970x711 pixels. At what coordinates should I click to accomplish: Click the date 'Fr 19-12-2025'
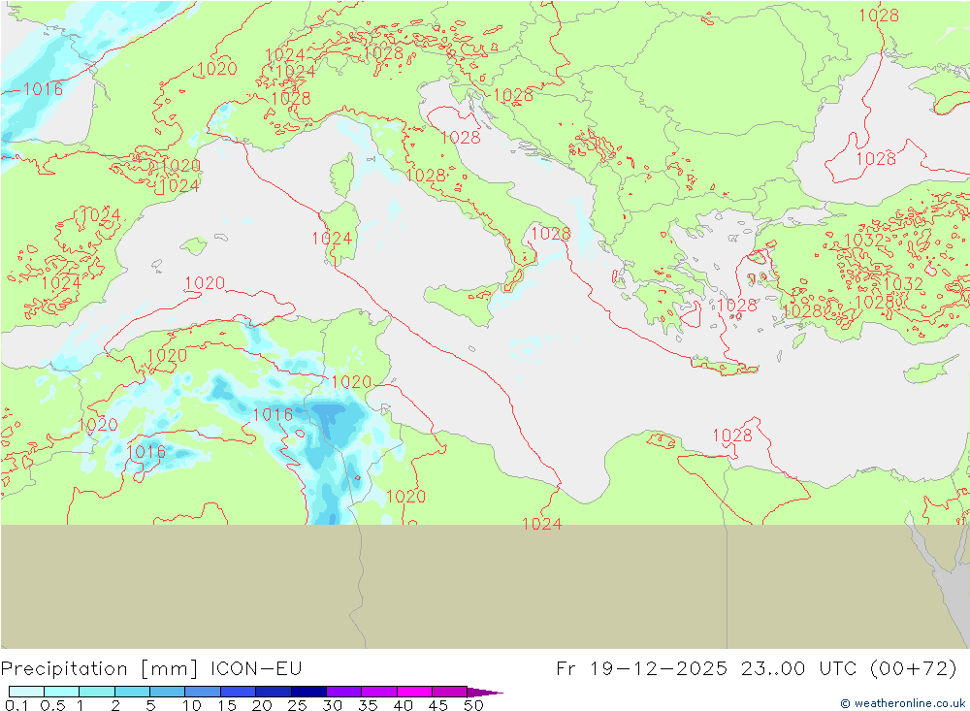tap(641, 669)
